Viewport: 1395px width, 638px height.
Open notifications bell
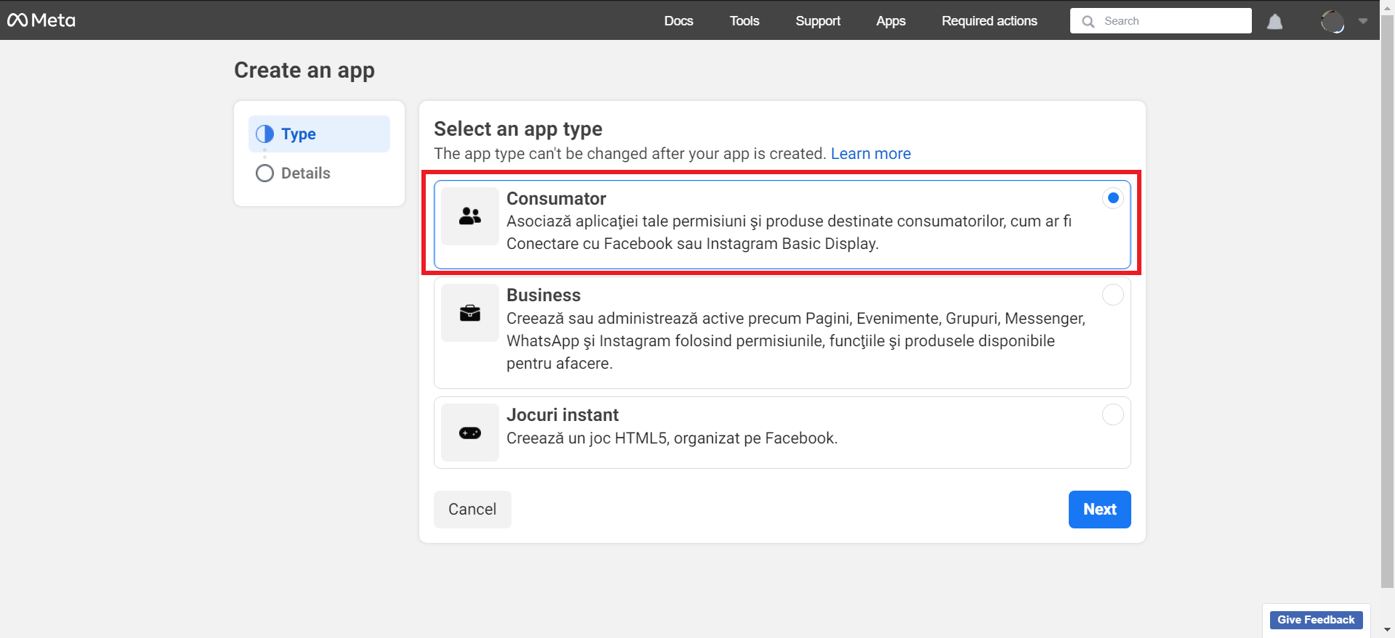(x=1274, y=22)
